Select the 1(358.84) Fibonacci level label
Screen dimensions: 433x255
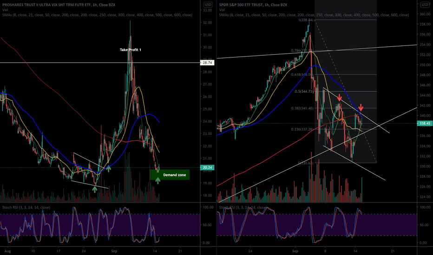306,20
